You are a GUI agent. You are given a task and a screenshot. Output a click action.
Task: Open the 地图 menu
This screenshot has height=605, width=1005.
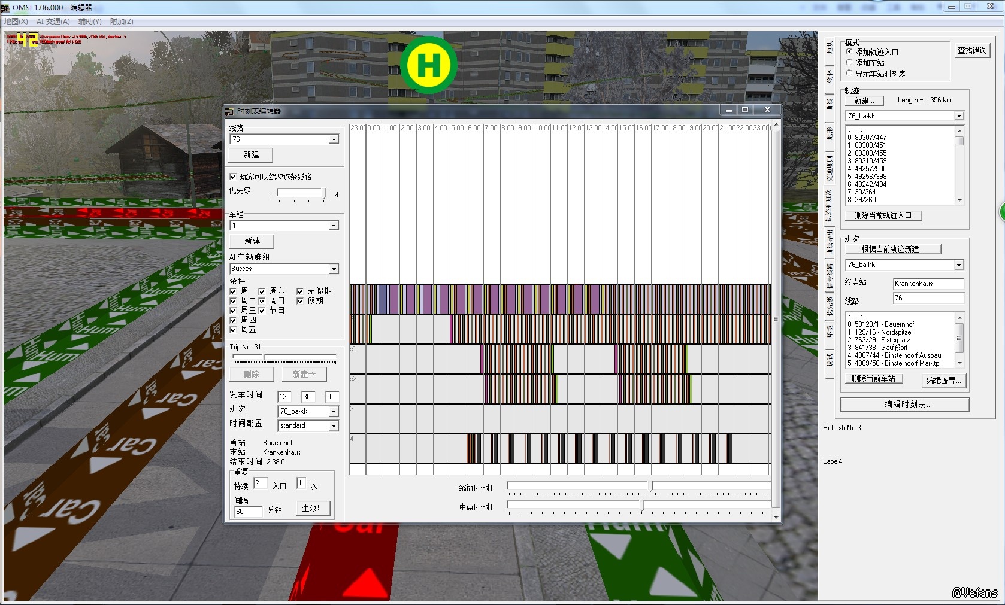click(16, 22)
